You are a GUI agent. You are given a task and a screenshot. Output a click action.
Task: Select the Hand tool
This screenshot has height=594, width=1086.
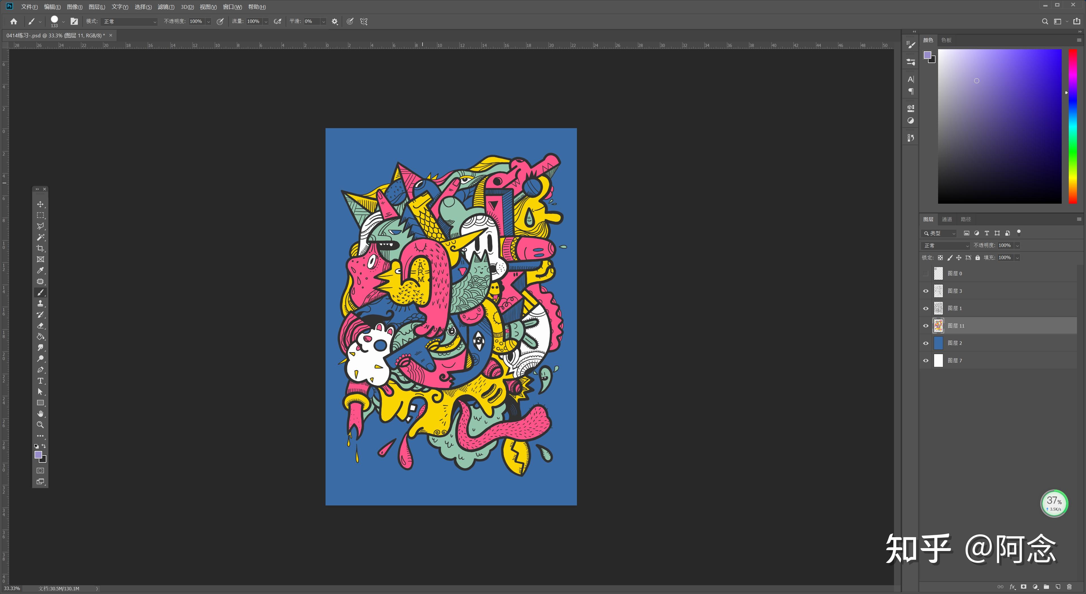coord(40,414)
